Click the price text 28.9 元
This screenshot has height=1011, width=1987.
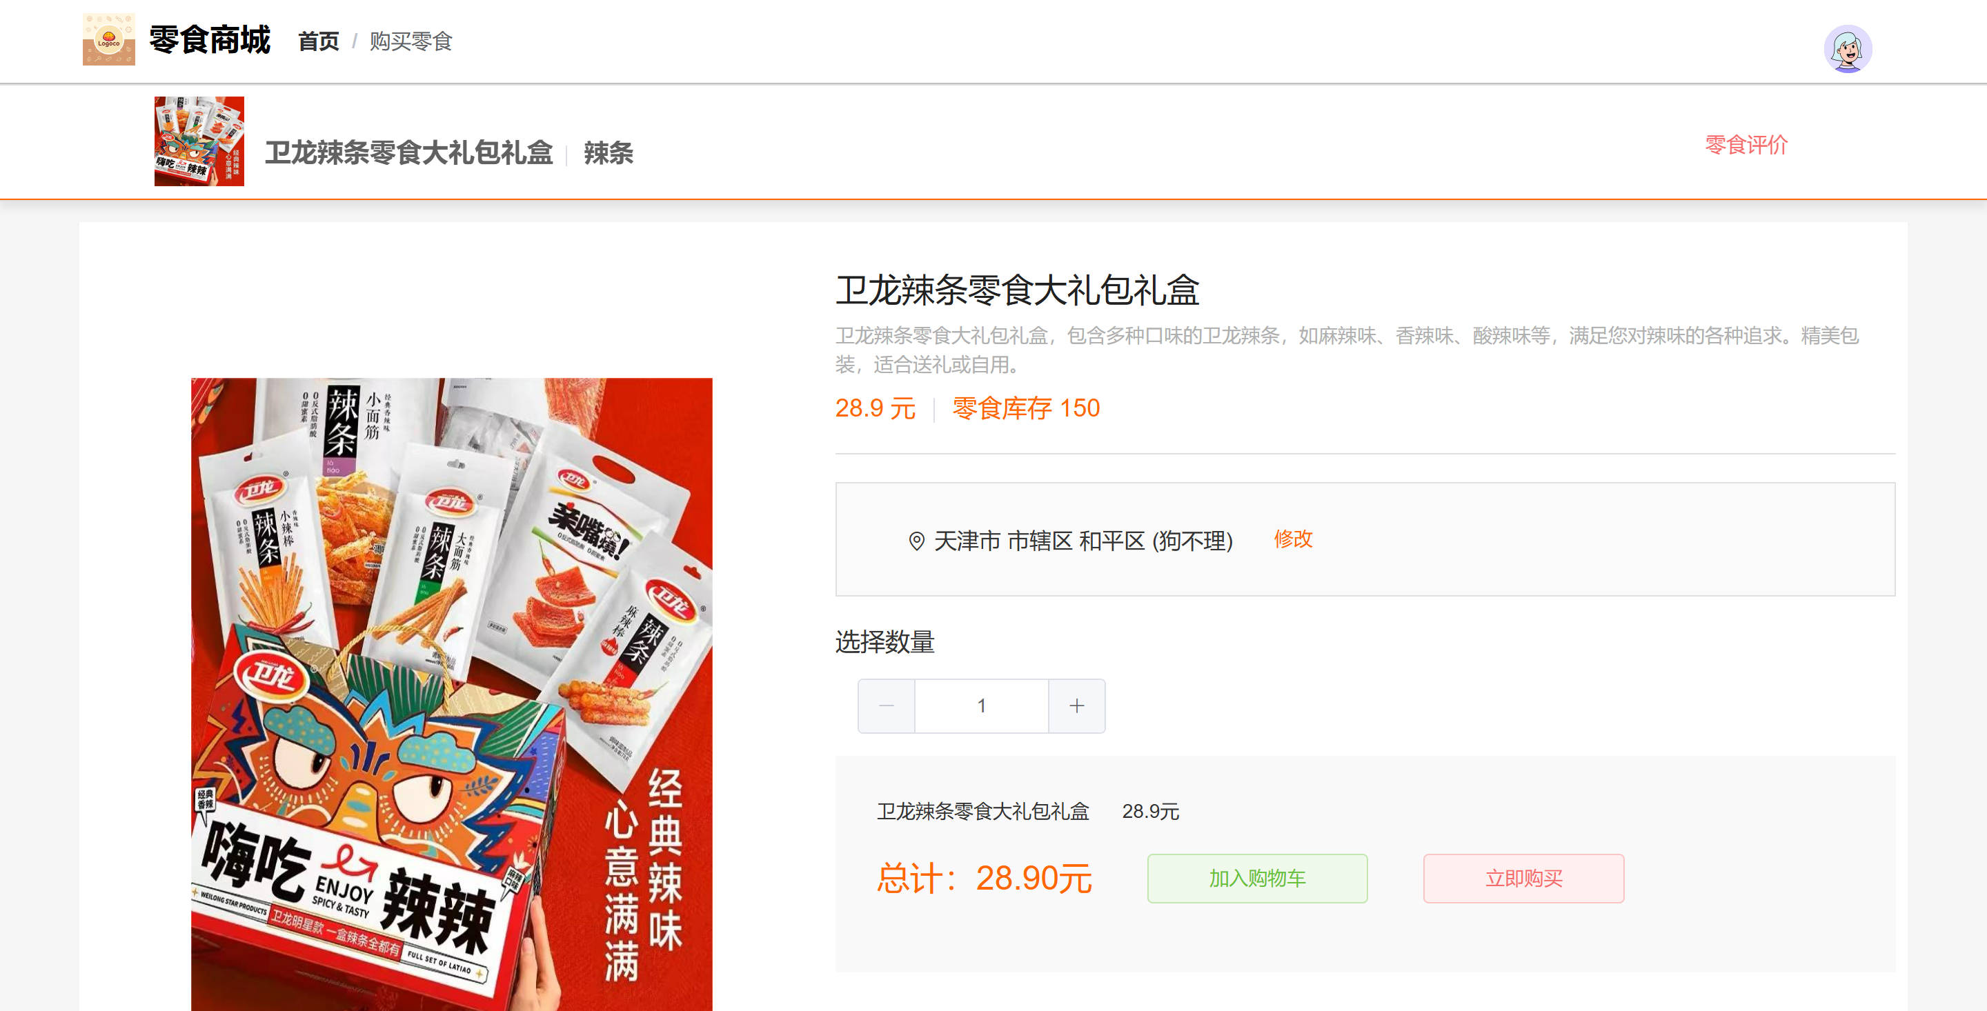tap(876, 408)
